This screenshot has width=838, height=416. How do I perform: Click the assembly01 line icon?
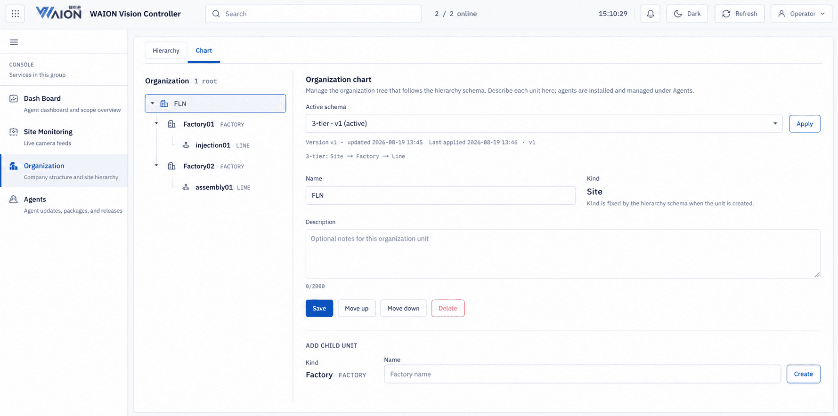point(186,187)
